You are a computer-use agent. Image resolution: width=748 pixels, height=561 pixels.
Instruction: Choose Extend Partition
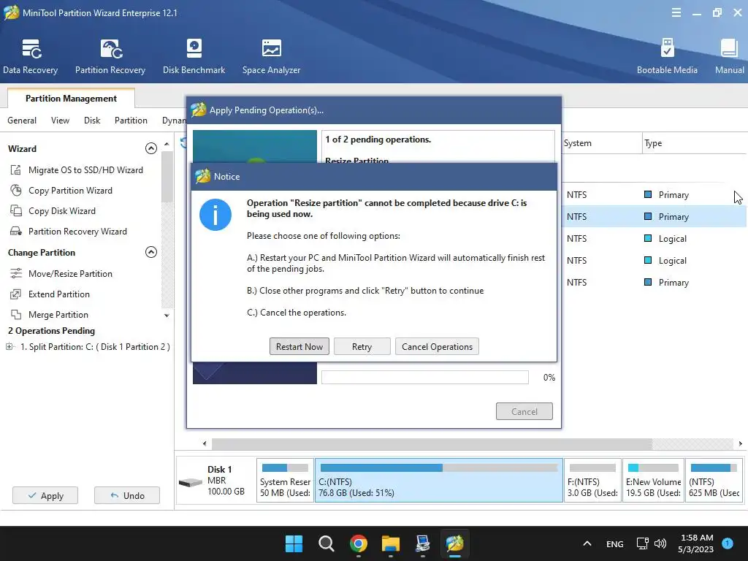pyautogui.click(x=50, y=294)
